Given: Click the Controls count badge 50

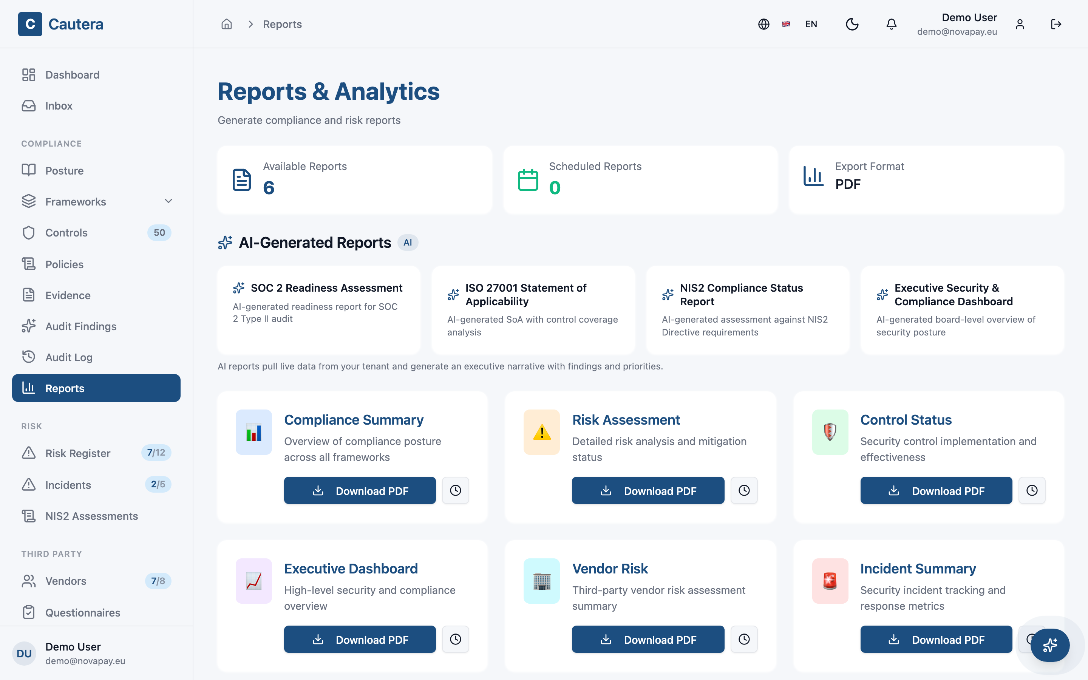Looking at the screenshot, I should [159, 232].
